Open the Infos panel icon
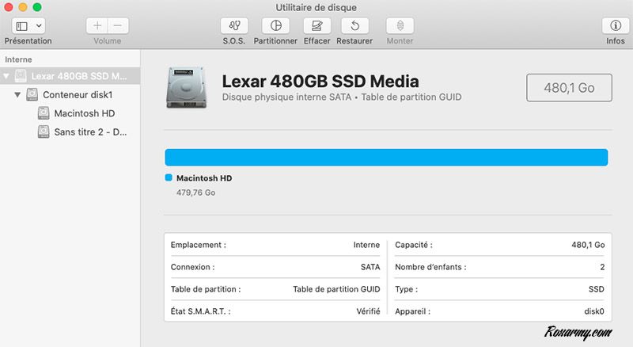 (x=615, y=25)
